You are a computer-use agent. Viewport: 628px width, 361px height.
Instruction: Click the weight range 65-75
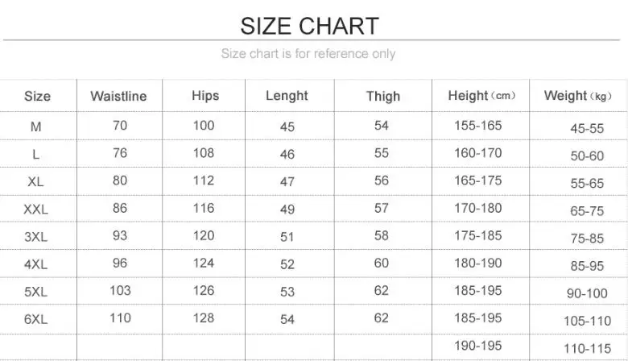tap(587, 210)
